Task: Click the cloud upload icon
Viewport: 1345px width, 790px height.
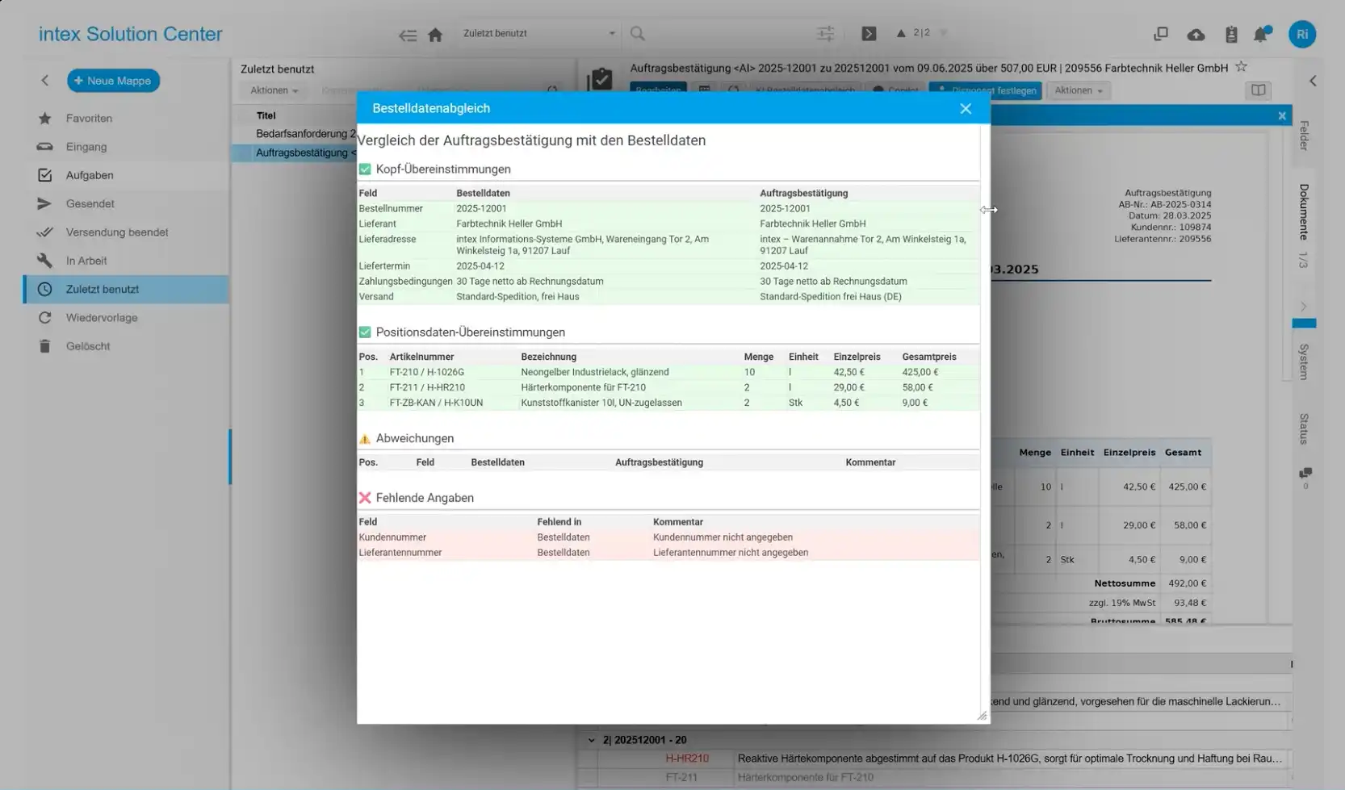Action: (1196, 35)
